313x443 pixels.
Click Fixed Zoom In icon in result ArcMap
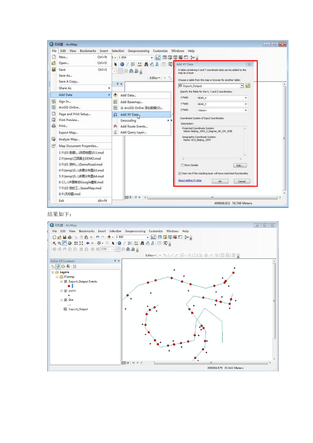tap(76, 243)
